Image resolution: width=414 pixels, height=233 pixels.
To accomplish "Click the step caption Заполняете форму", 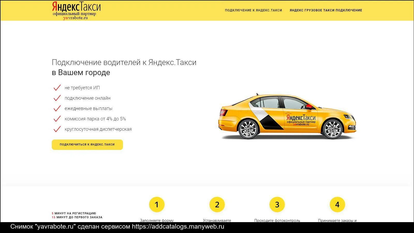I will point(157,220).
